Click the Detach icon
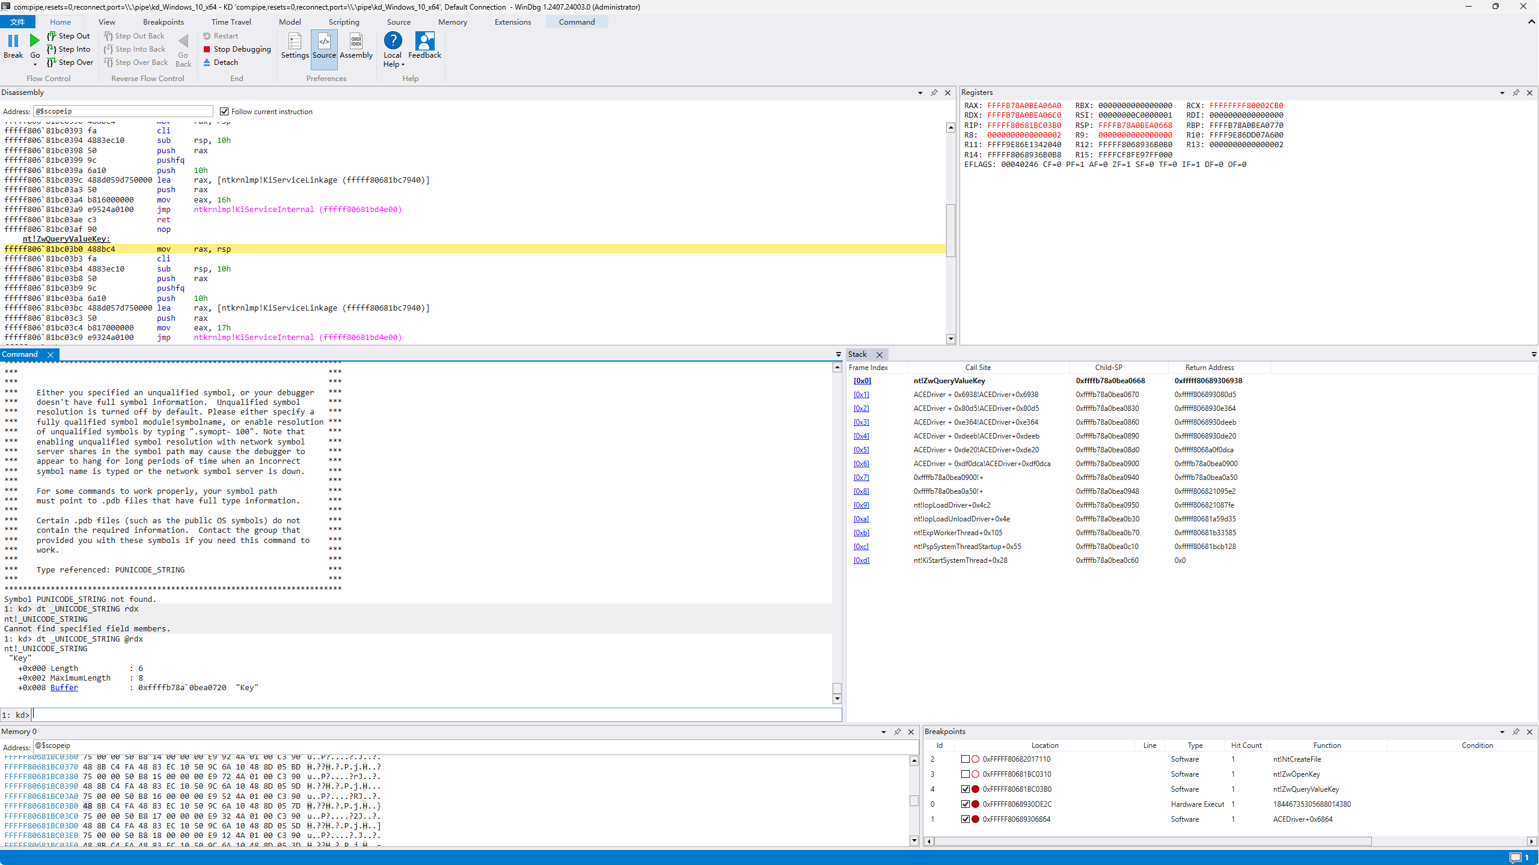1539x865 pixels. click(207, 62)
